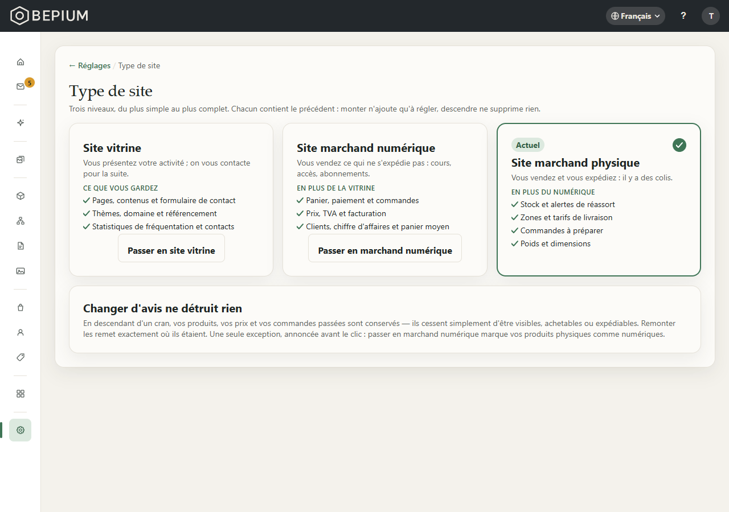Click the "CE QUE VOUS GARDEZ" label
This screenshot has width=729, height=512.
coord(121,188)
